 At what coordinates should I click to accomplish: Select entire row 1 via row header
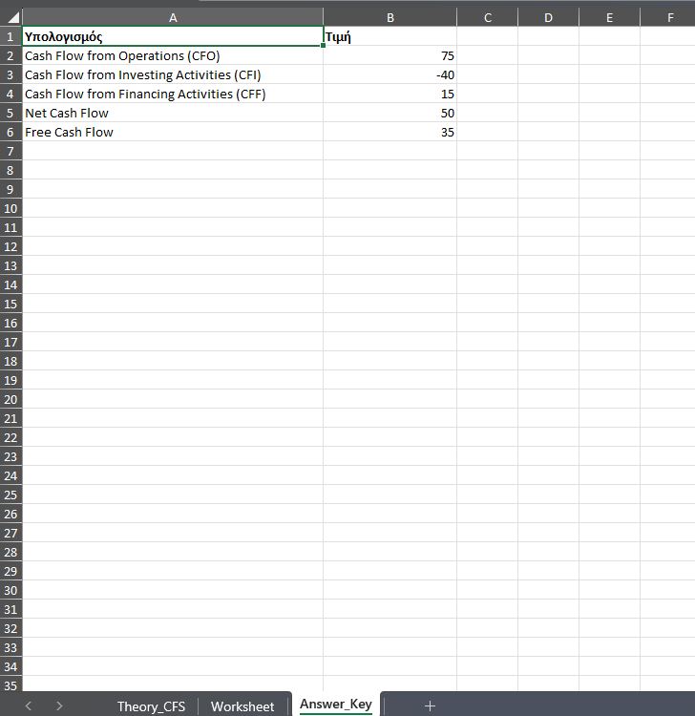(11, 36)
